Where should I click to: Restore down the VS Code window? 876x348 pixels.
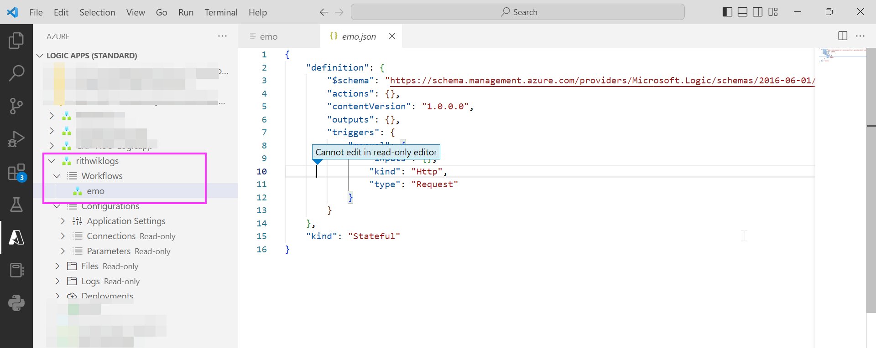(x=829, y=12)
